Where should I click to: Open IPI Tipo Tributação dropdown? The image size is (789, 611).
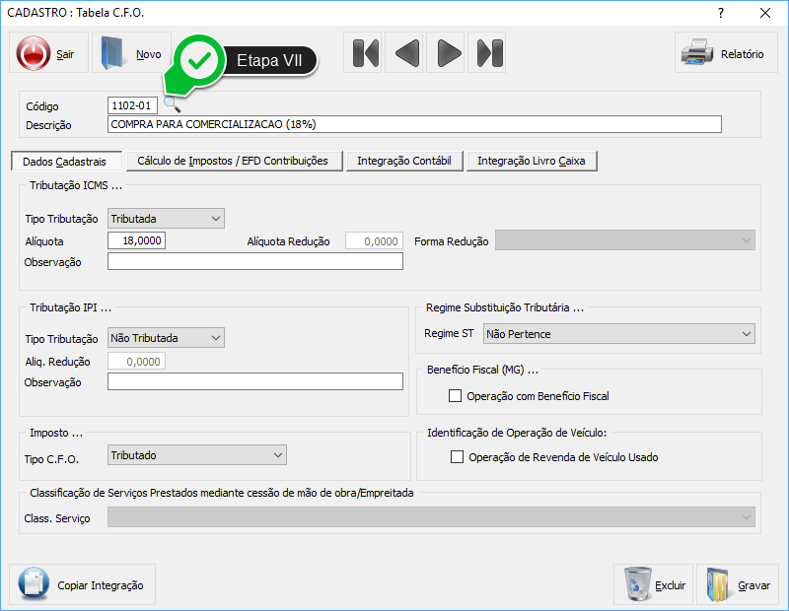(166, 337)
